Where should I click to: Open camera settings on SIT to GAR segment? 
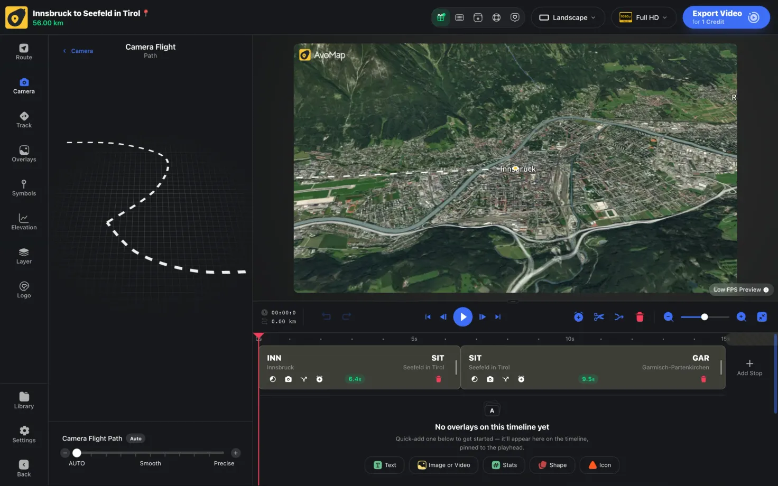pyautogui.click(x=490, y=379)
